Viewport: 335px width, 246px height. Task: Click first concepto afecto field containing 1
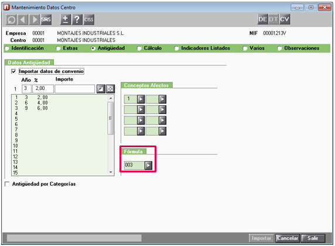[x=131, y=99]
